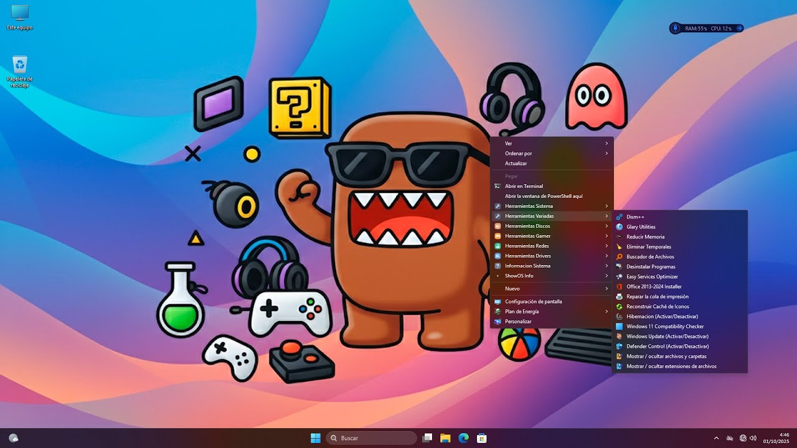Viewport: 797px width, 448px height.
Task: Launch Glary Utilities
Action: tap(680, 226)
